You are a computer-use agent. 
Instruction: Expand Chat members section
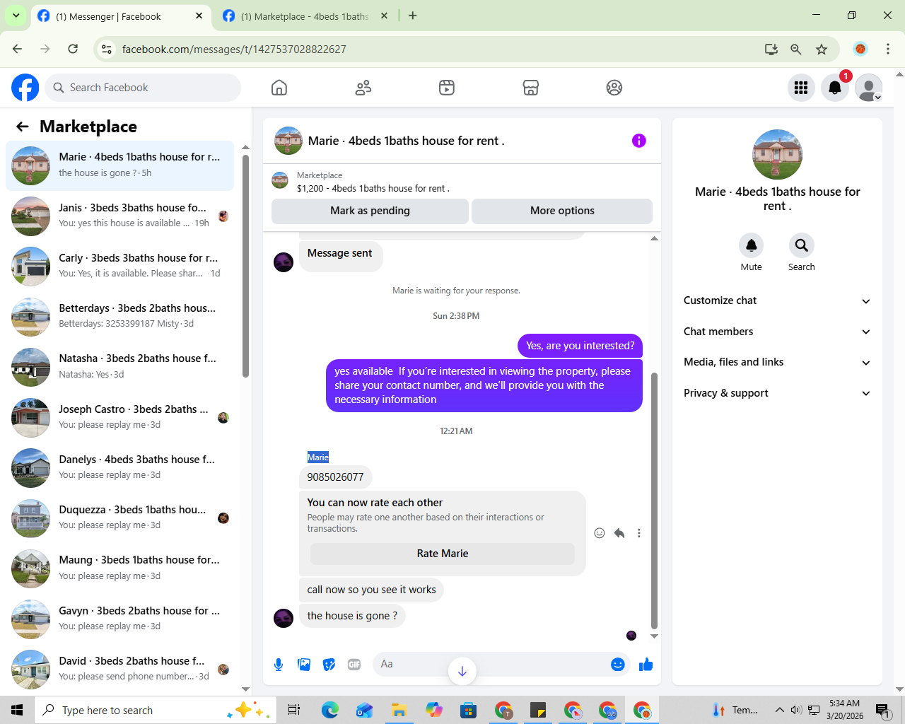777,332
